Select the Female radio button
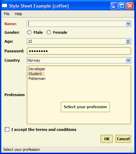Screen dimensions: 136x154 49,32
